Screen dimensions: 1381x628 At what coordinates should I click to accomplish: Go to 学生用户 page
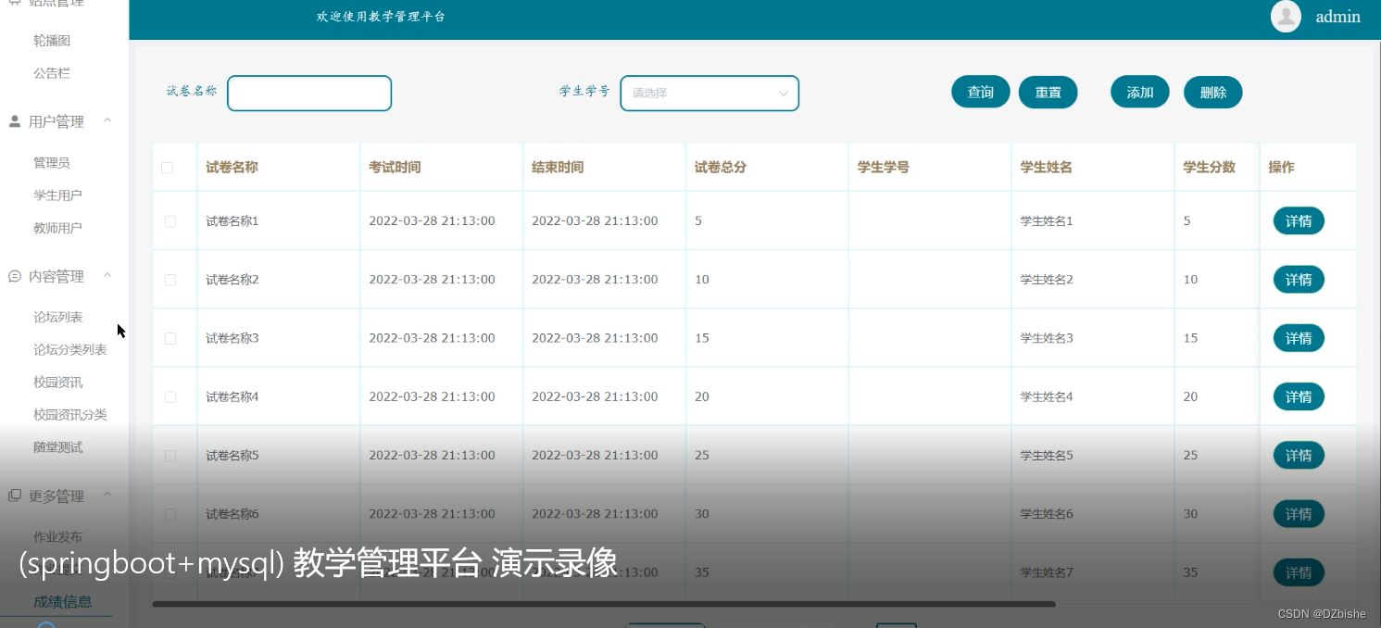pos(57,195)
